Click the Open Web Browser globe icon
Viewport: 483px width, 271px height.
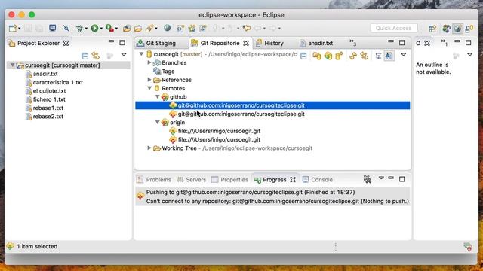tap(168, 29)
